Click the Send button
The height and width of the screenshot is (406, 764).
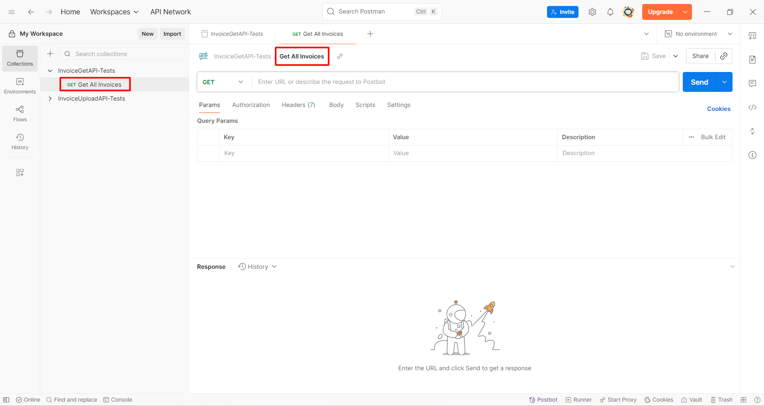click(699, 82)
